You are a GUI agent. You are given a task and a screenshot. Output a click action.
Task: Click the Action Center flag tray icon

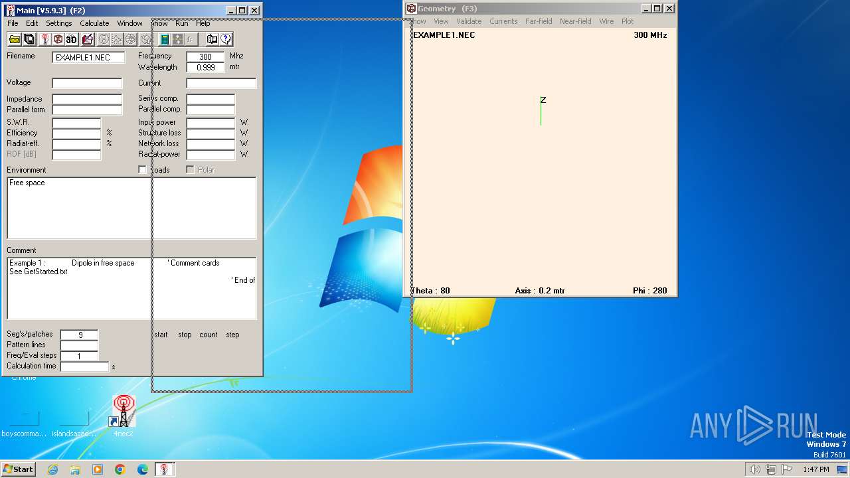click(787, 469)
